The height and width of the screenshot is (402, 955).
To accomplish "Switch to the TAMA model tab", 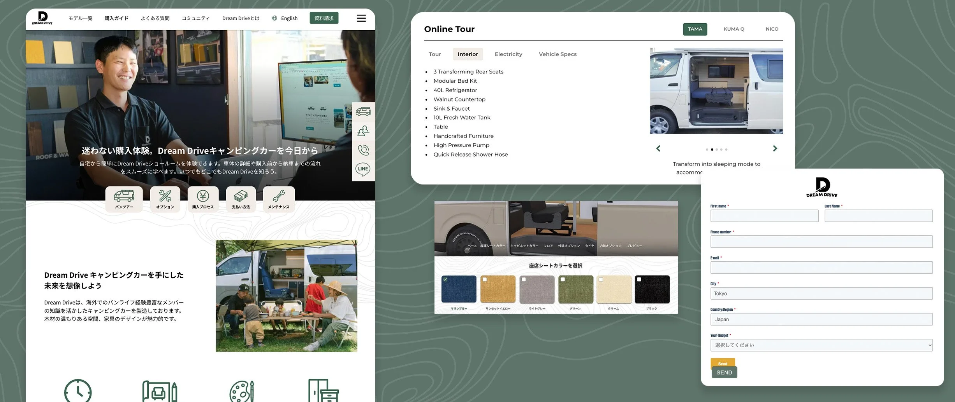I will [x=695, y=29].
